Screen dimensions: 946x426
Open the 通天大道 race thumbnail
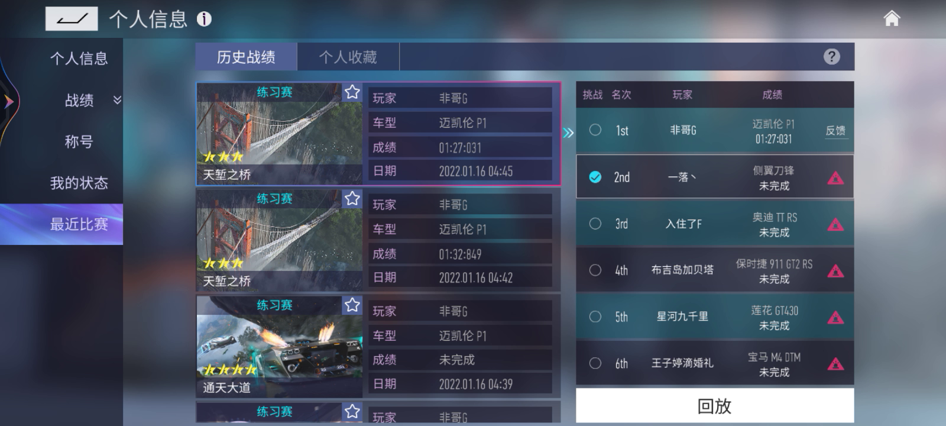[279, 347]
